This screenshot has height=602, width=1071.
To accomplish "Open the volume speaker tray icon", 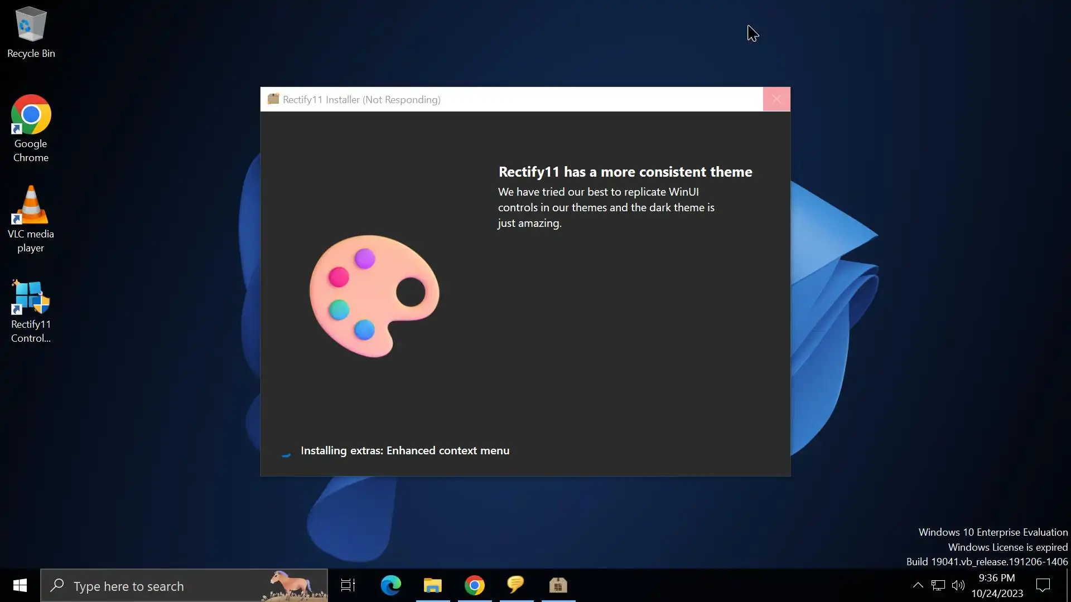I will coord(958,585).
